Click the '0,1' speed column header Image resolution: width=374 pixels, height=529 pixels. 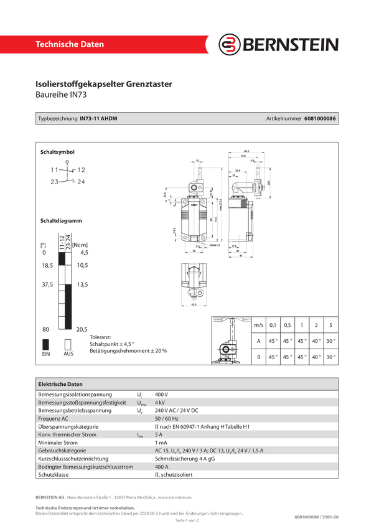point(273,325)
